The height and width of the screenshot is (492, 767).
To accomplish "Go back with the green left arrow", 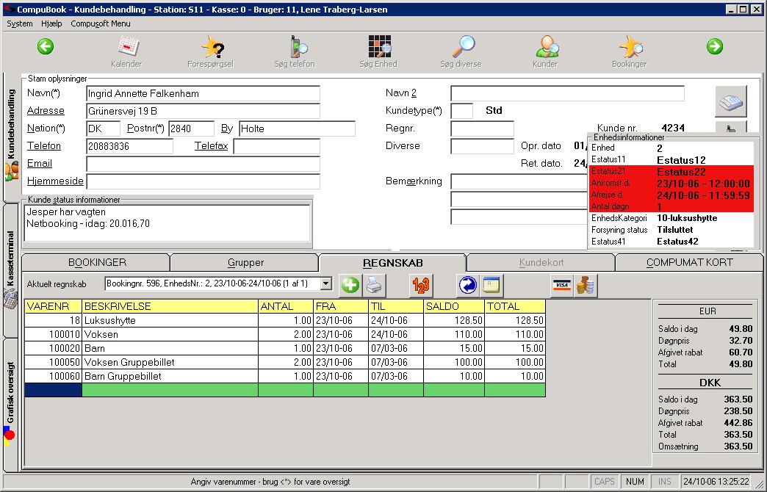I will [45, 47].
